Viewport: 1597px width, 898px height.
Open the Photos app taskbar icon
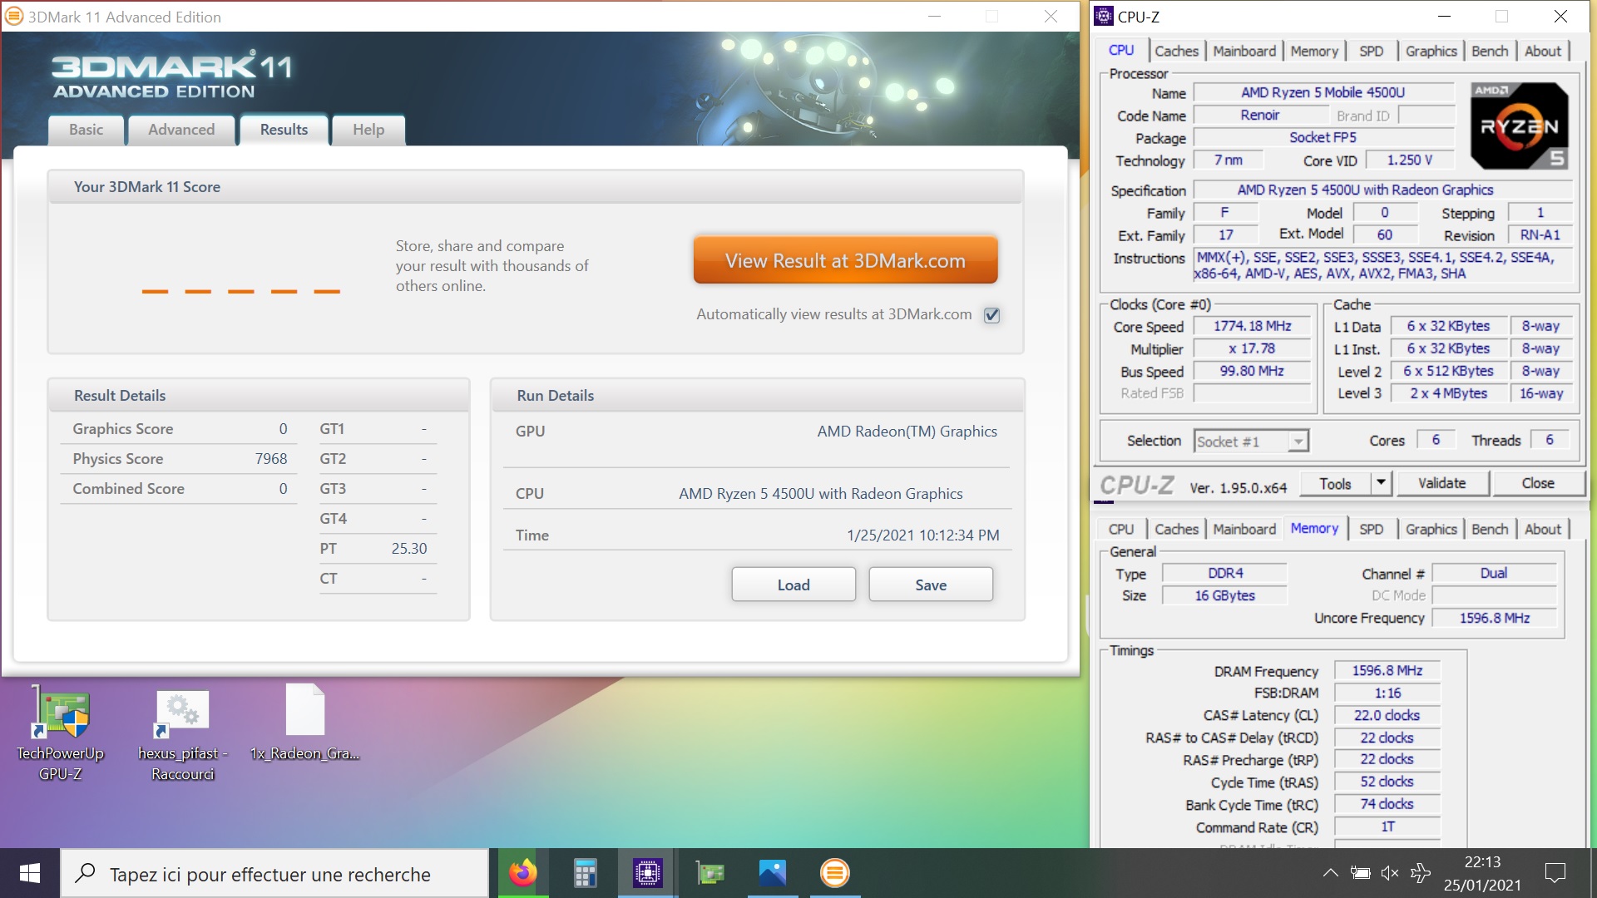coord(773,873)
